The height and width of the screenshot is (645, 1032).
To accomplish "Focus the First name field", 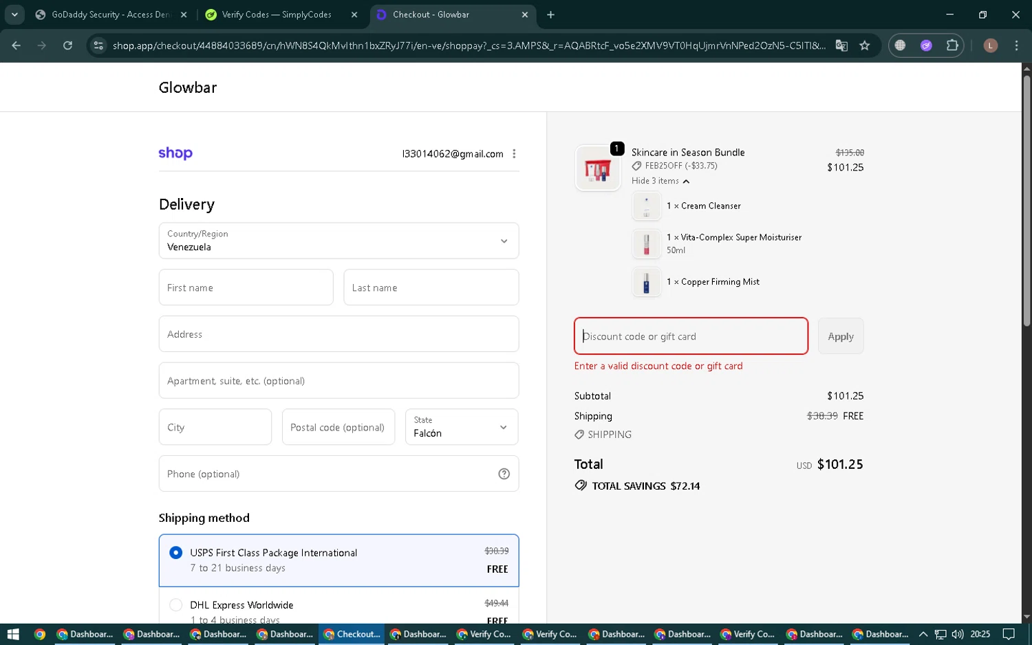I will tap(246, 287).
